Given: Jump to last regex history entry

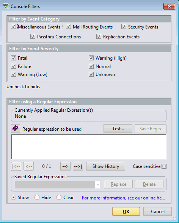Looking at the screenshot, I should click(78, 166).
